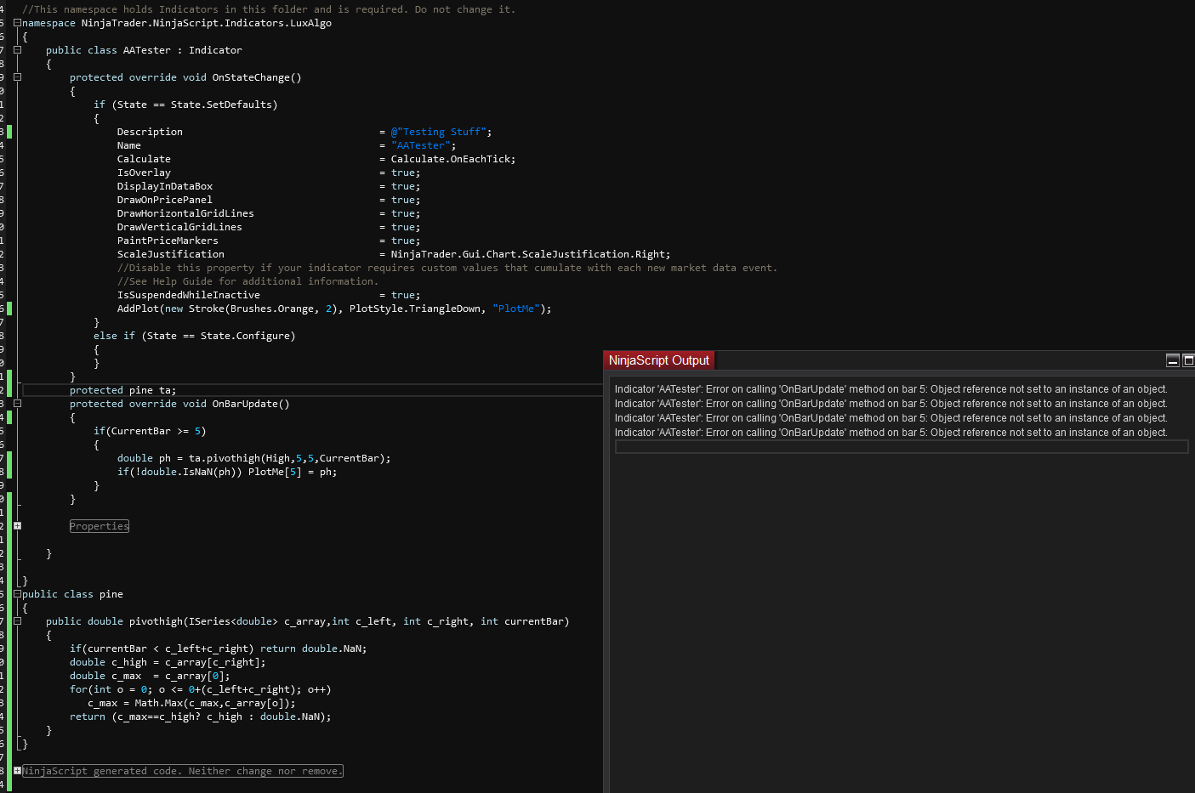Viewport: 1195px width, 793px height.
Task: Collapse the AATester class fold marker
Action: point(17,50)
